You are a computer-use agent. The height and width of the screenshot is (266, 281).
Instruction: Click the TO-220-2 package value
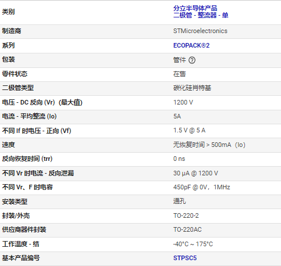tap(186, 215)
